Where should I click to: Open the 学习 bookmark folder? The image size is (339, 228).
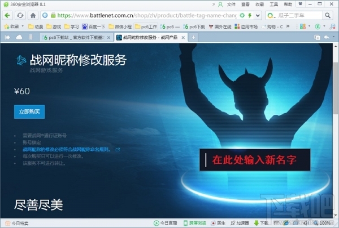coord(72,26)
